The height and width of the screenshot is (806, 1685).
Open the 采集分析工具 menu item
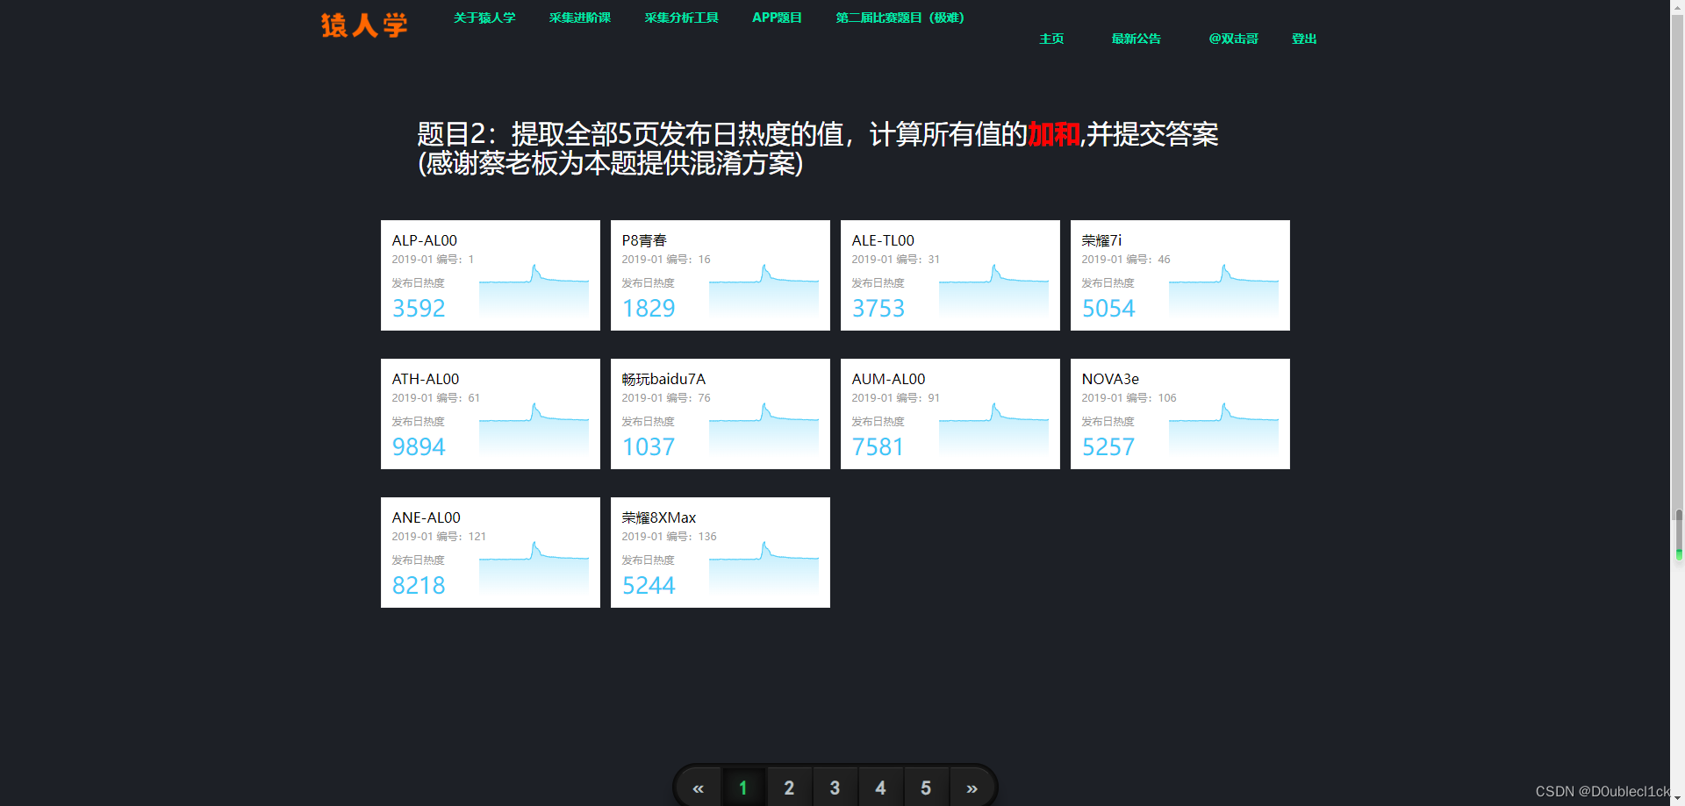click(682, 18)
